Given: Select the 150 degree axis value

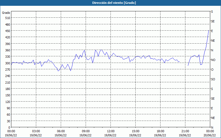Looking at the screenshot, I should point(8,95).
